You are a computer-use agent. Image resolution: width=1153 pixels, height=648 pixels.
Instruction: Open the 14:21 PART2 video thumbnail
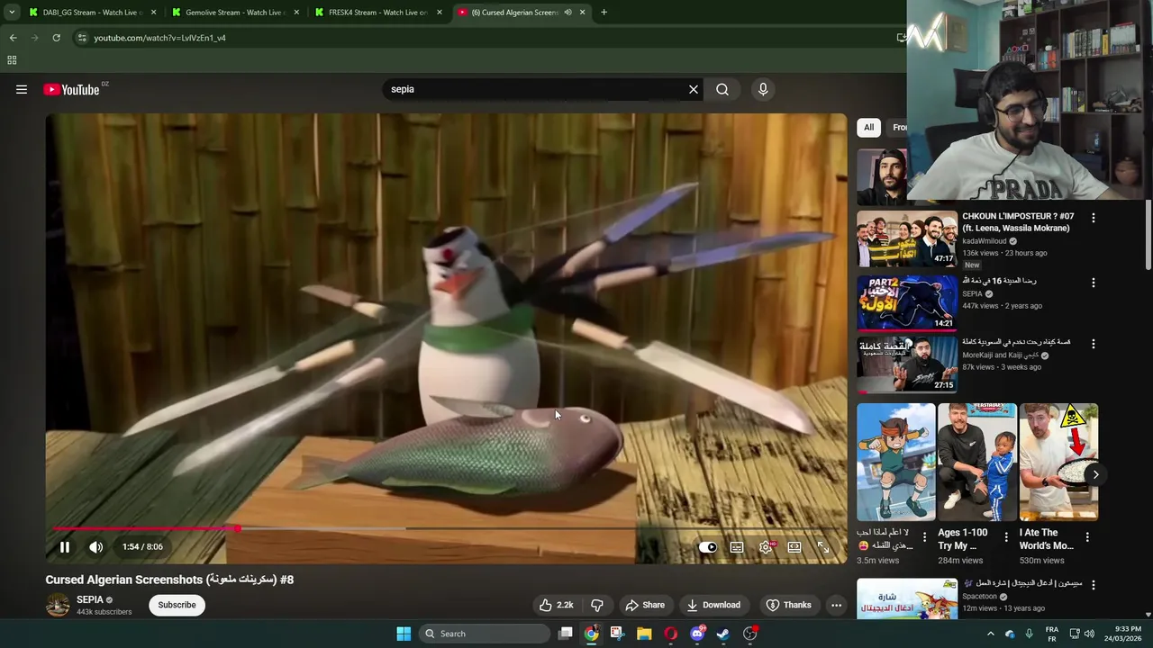(907, 302)
